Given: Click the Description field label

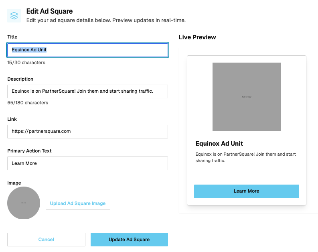Looking at the screenshot, I should coord(20,79).
